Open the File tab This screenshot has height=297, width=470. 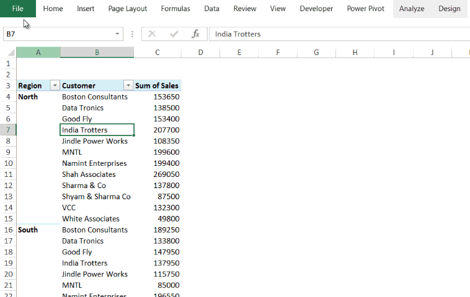tap(18, 9)
